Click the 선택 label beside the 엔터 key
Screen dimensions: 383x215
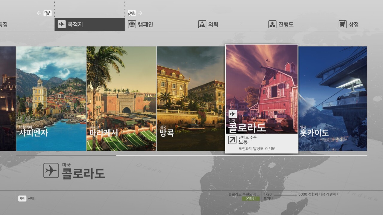tap(31, 199)
